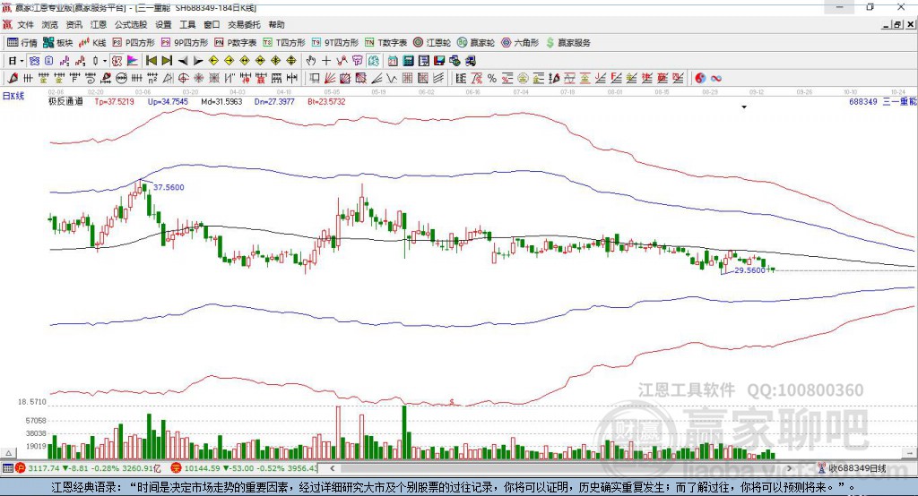Viewport: 918px width, 496px height.
Task: Open the 行情 market quotes view
Action: (22, 43)
